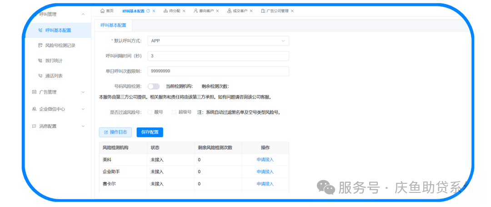Switch to the 广告公司管理 tab
This screenshot has height=207, width=491.
pos(277,10)
